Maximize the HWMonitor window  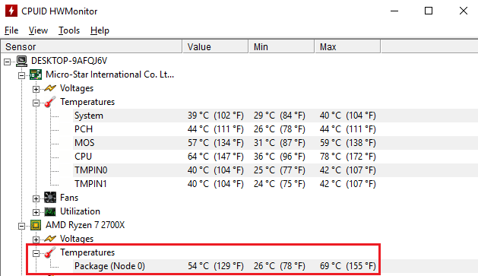[429, 11]
